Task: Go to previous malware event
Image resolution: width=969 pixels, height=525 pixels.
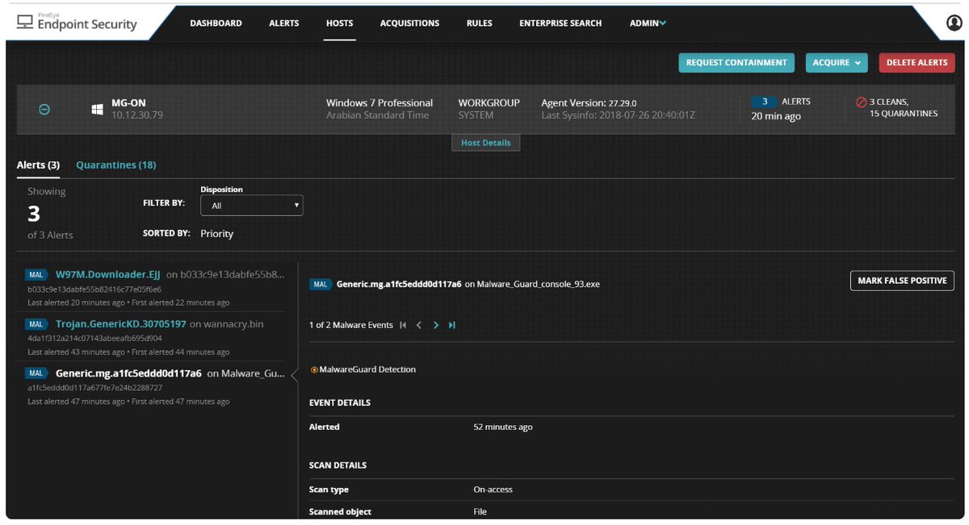Action: 418,325
